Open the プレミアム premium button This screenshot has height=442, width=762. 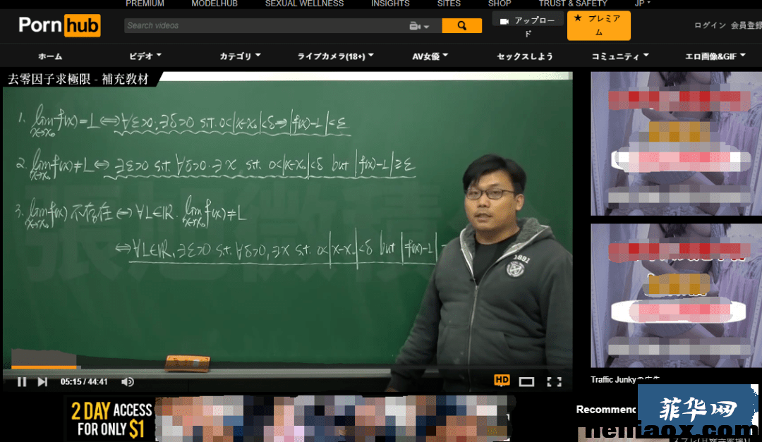click(599, 26)
